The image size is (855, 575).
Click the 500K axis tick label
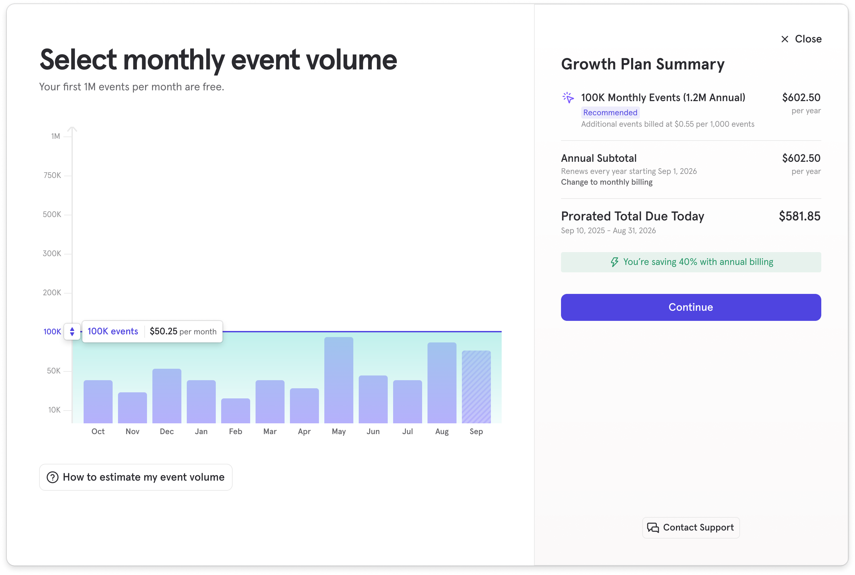point(52,214)
